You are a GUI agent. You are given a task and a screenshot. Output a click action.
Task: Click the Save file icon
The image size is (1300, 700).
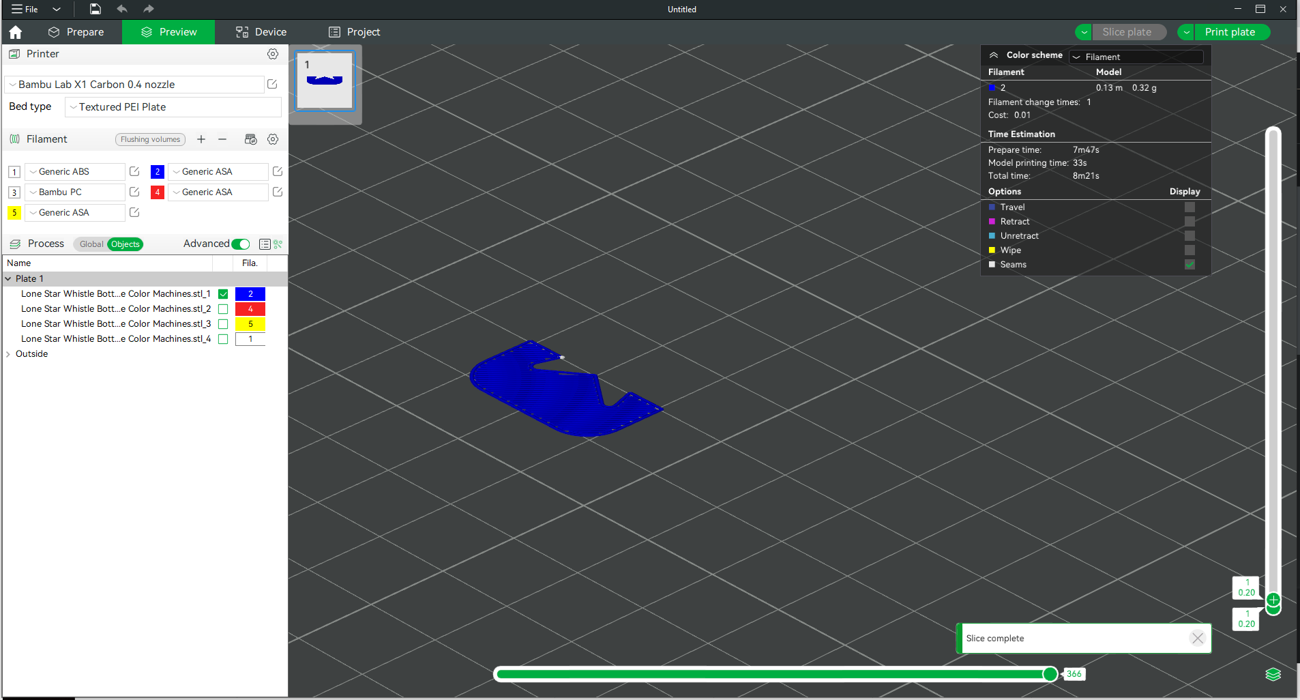coord(95,9)
